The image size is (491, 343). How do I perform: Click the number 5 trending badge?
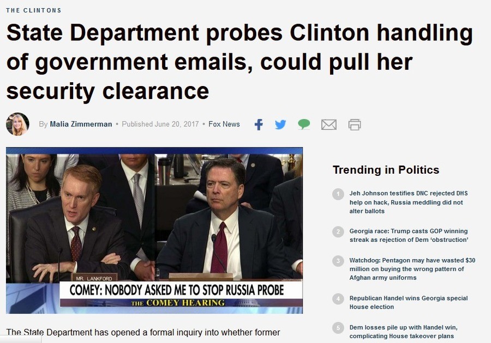tap(338, 328)
